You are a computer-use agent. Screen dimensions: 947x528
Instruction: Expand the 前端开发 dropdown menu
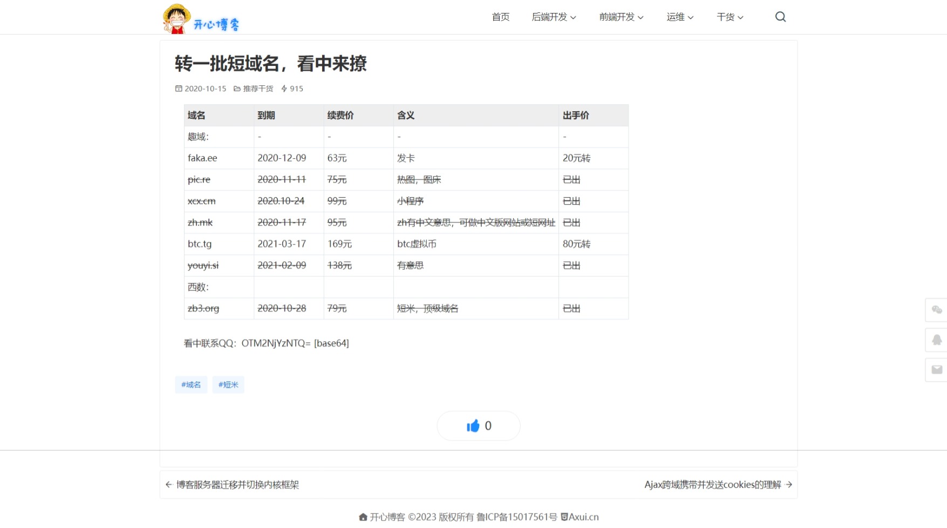pyautogui.click(x=621, y=17)
